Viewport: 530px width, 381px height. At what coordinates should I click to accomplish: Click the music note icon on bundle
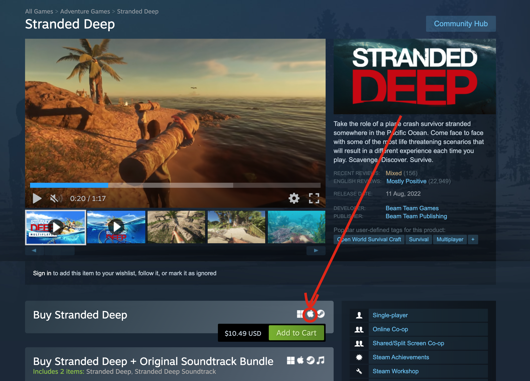(321, 360)
